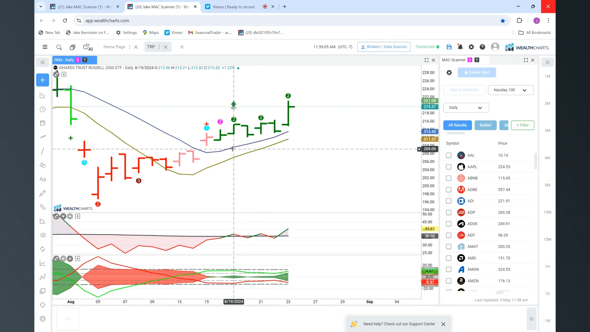Tick the AMZN checkbox
590x332 pixels.
point(449,281)
